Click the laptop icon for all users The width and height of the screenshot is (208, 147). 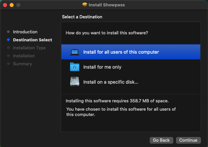coord(75,52)
